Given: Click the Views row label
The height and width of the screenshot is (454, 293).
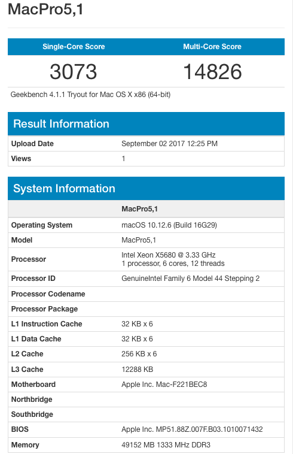Looking at the screenshot, I should tap(21, 159).
